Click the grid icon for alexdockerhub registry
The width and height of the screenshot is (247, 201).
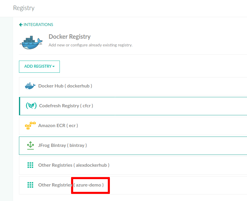(x=30, y=165)
